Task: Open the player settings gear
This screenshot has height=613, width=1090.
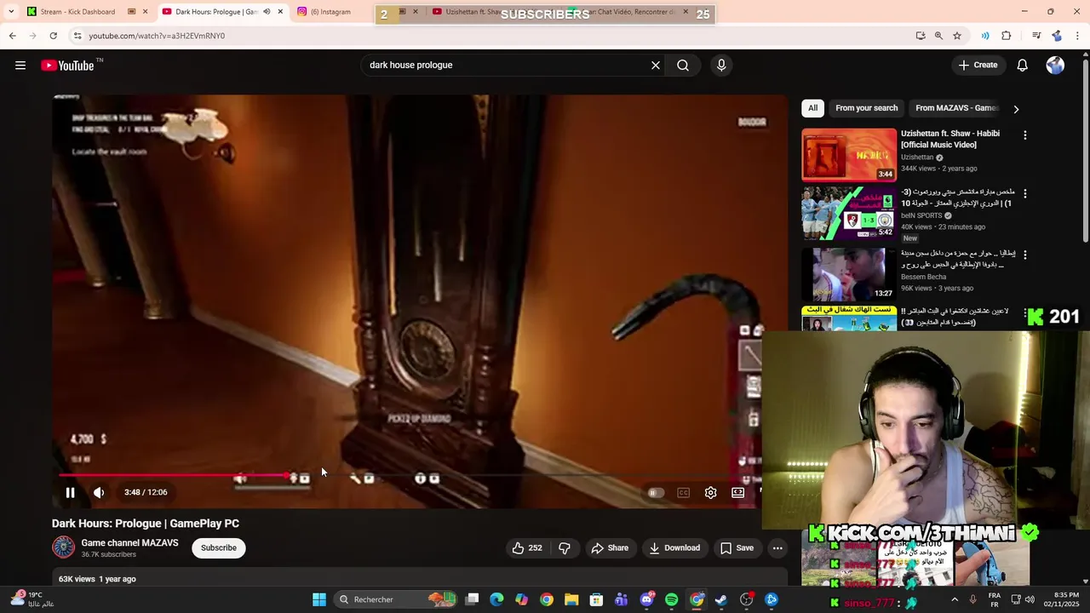Action: coord(710,492)
